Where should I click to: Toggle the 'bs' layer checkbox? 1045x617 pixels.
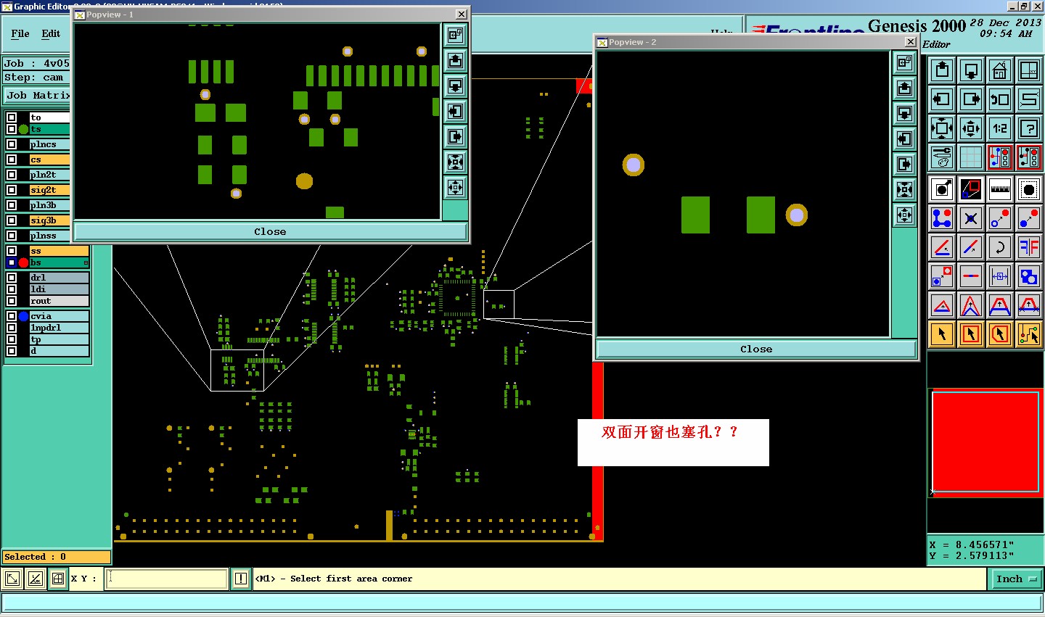click(x=12, y=262)
